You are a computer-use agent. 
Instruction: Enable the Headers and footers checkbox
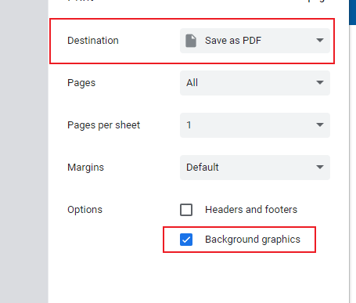186,210
